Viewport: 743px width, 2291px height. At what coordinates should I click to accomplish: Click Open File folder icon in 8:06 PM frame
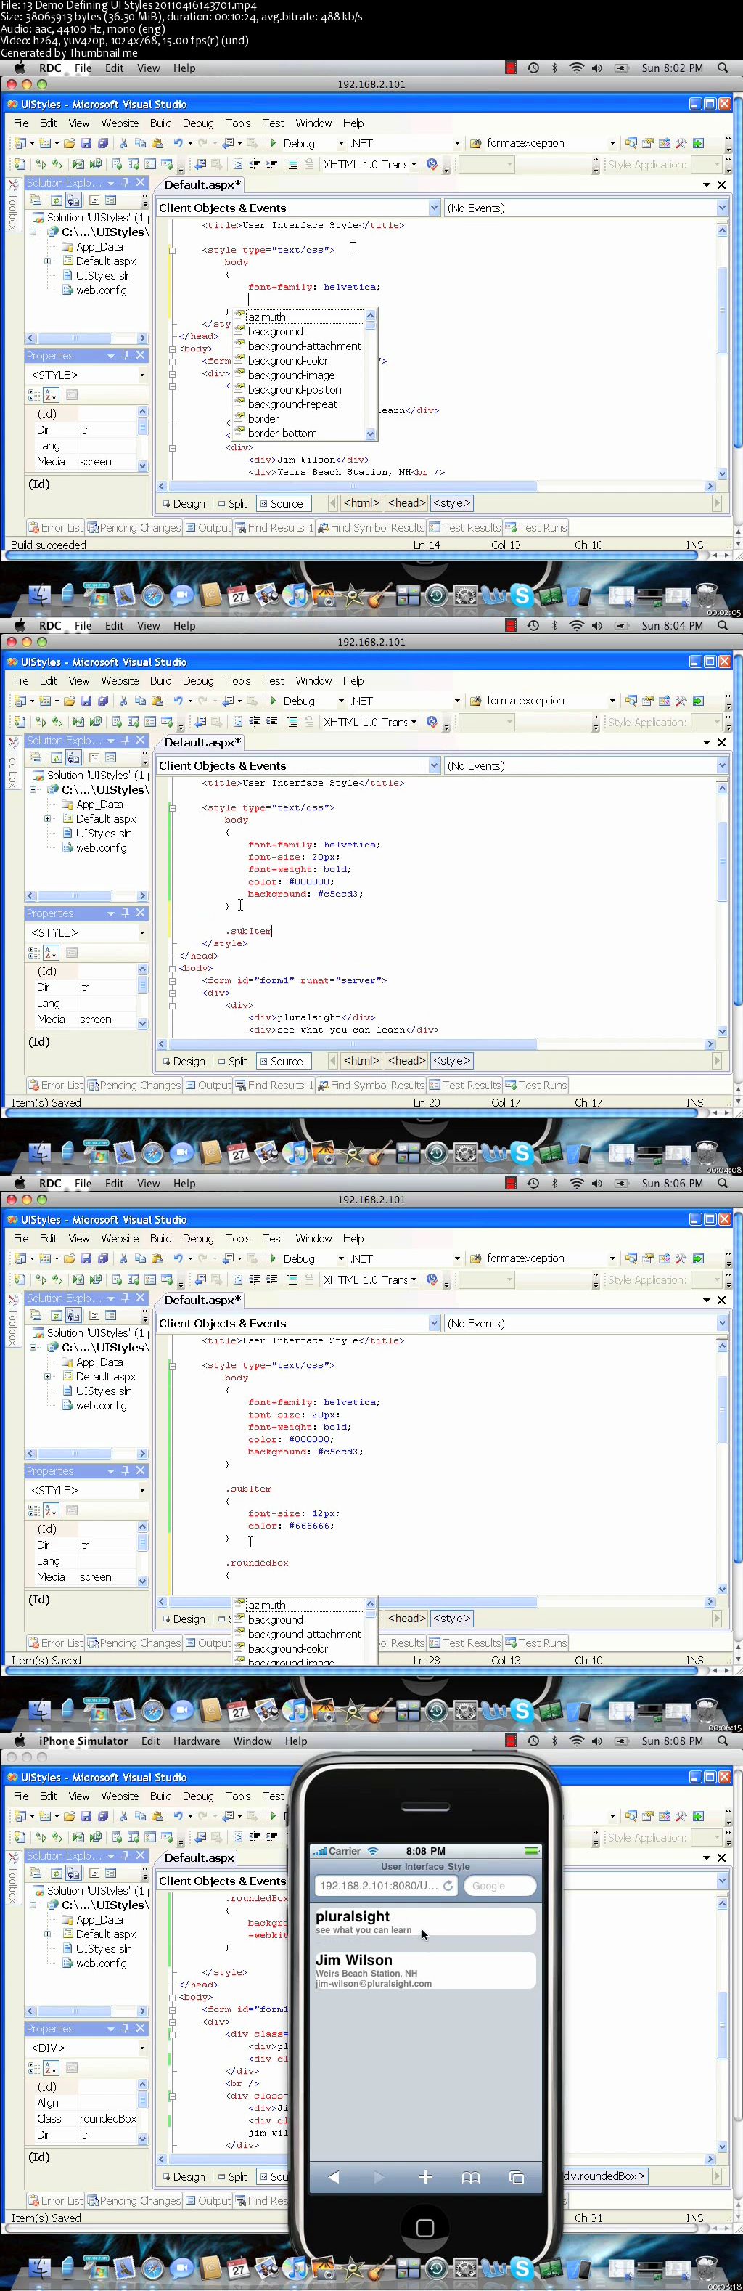click(70, 1258)
